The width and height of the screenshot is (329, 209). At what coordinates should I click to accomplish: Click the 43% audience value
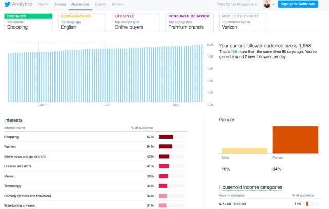pos(150,157)
